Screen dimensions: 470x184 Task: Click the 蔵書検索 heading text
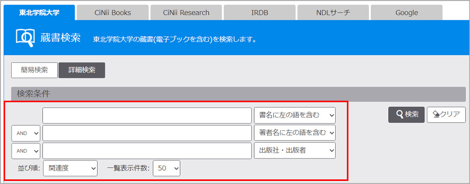tap(60, 38)
